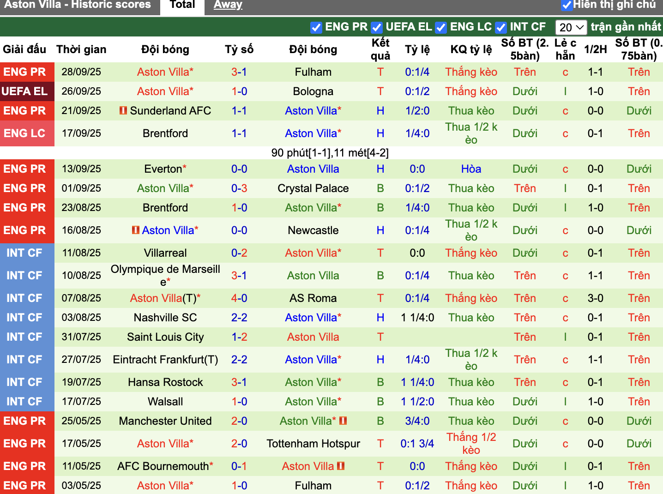Image resolution: width=663 pixels, height=494 pixels.
Task: Open the Newcastle team link
Action: pos(313,230)
